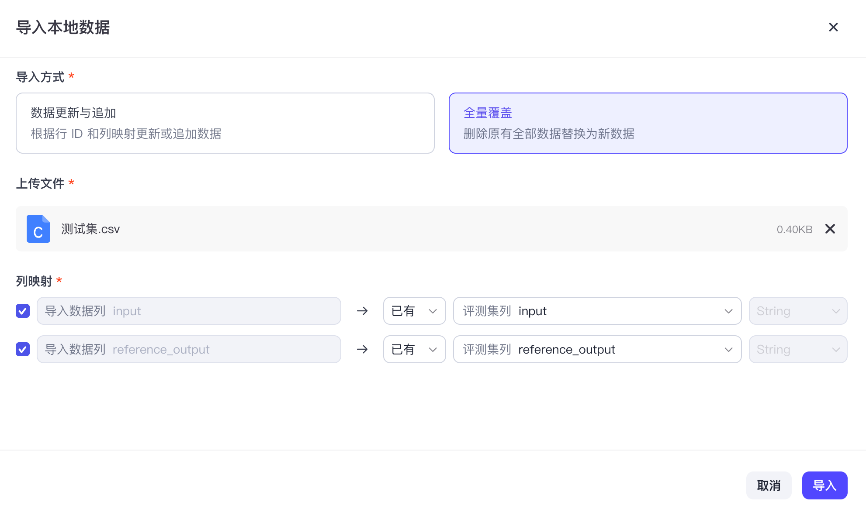Click the arrow icon in the reference_output row

[362, 349]
